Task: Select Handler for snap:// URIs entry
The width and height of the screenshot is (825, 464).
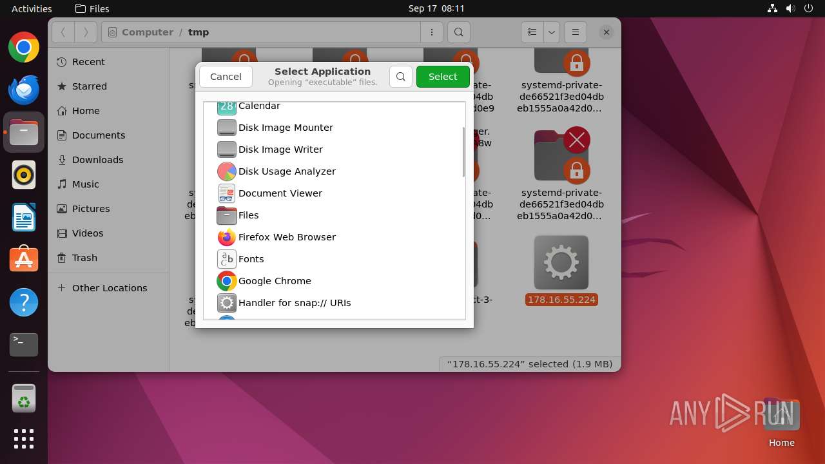Action: point(295,303)
